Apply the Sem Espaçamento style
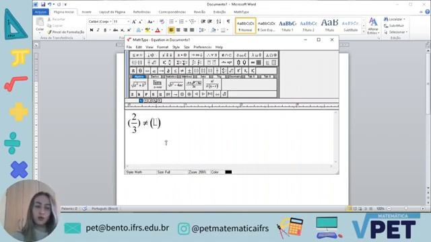 pos(267,26)
